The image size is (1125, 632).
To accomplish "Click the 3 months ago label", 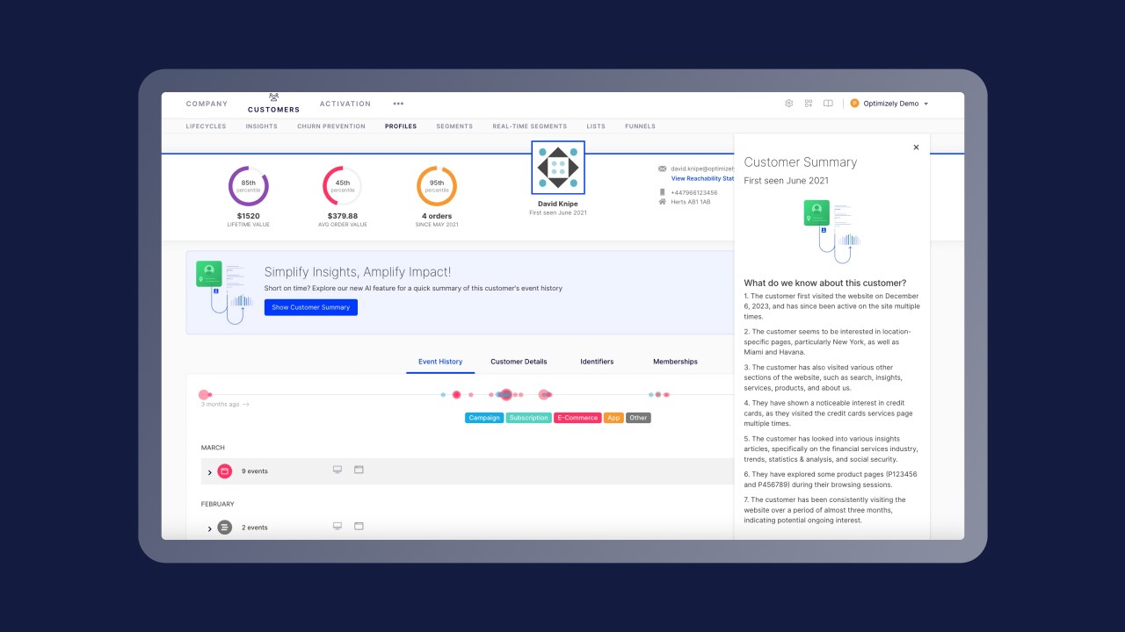I will coord(220,405).
